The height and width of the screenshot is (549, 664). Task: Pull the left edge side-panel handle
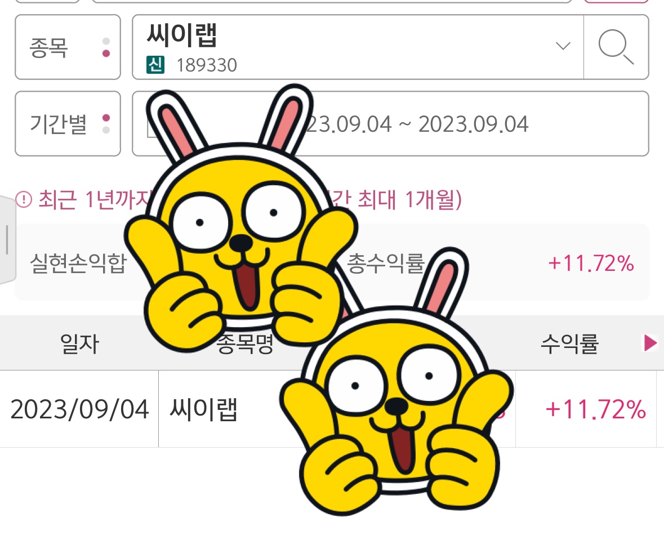point(7,240)
